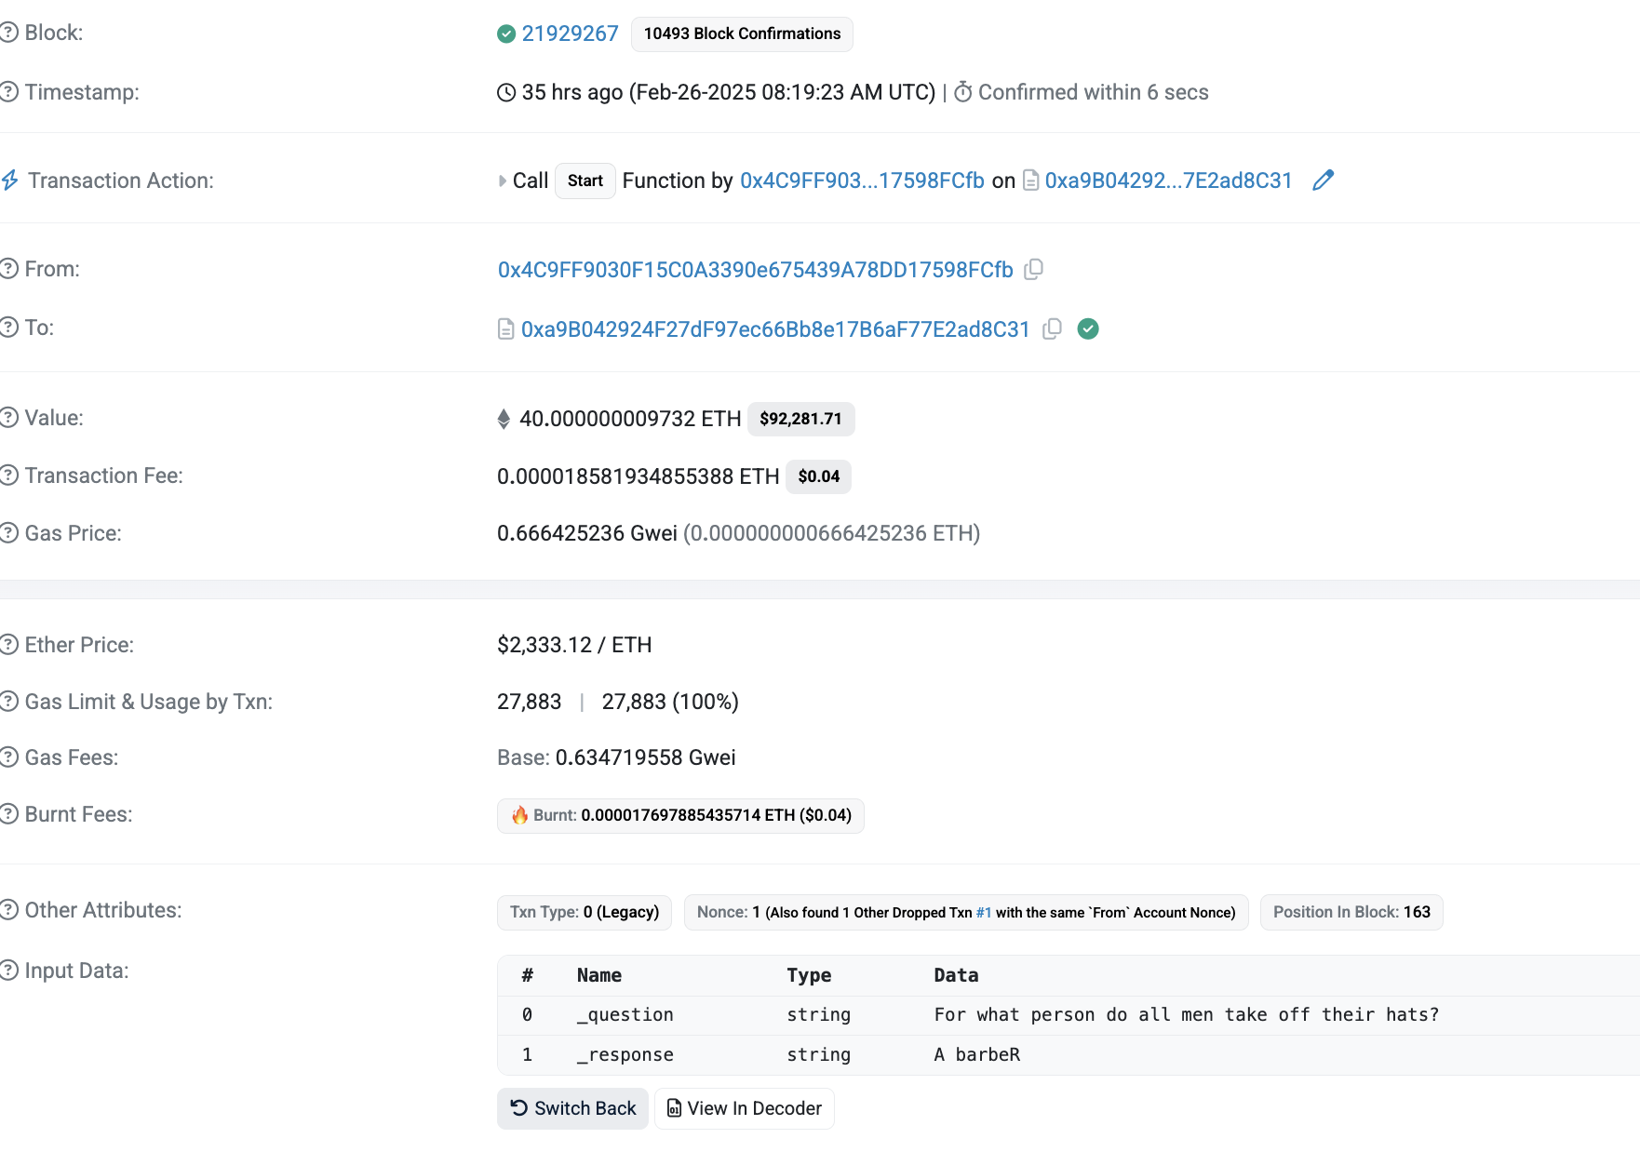Click the 10493 Block Confirmations badge

point(742,33)
